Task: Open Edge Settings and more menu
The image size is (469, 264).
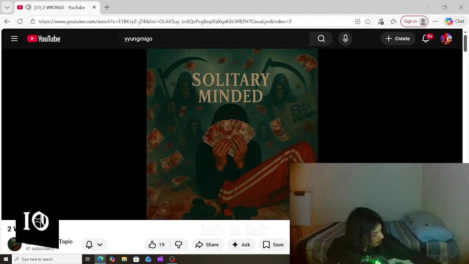Action: click(x=435, y=21)
